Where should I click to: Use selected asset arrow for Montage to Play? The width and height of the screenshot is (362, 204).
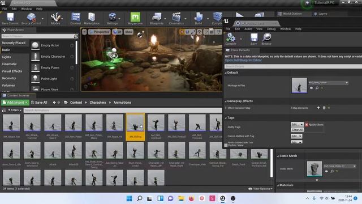click(312, 88)
